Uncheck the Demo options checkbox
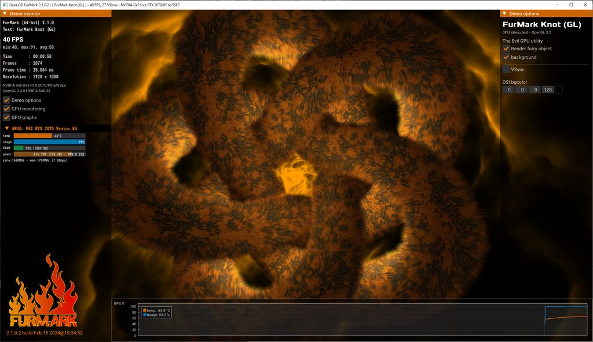 point(6,101)
